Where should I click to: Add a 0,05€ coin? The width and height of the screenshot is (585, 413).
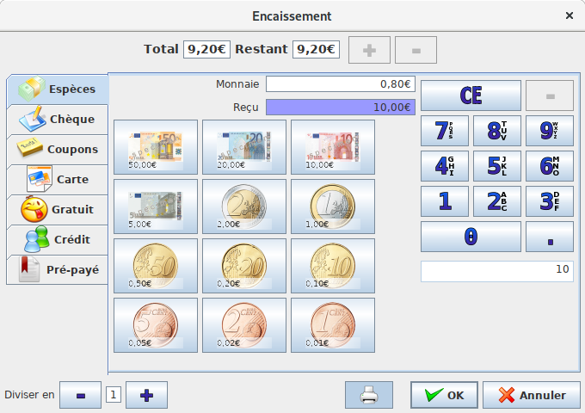coord(156,325)
